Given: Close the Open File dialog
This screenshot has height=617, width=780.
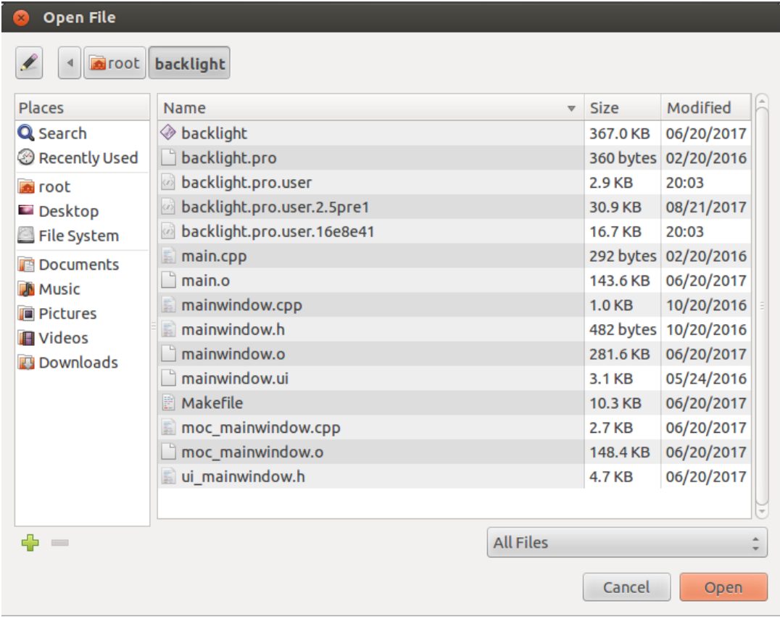Looking at the screenshot, I should (x=21, y=18).
